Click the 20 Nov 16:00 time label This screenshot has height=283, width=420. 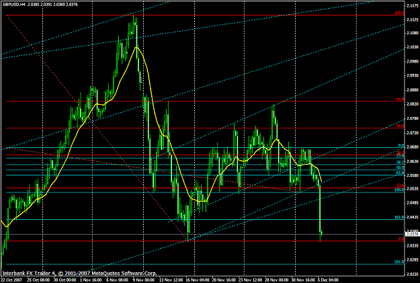pyautogui.click(x=223, y=280)
